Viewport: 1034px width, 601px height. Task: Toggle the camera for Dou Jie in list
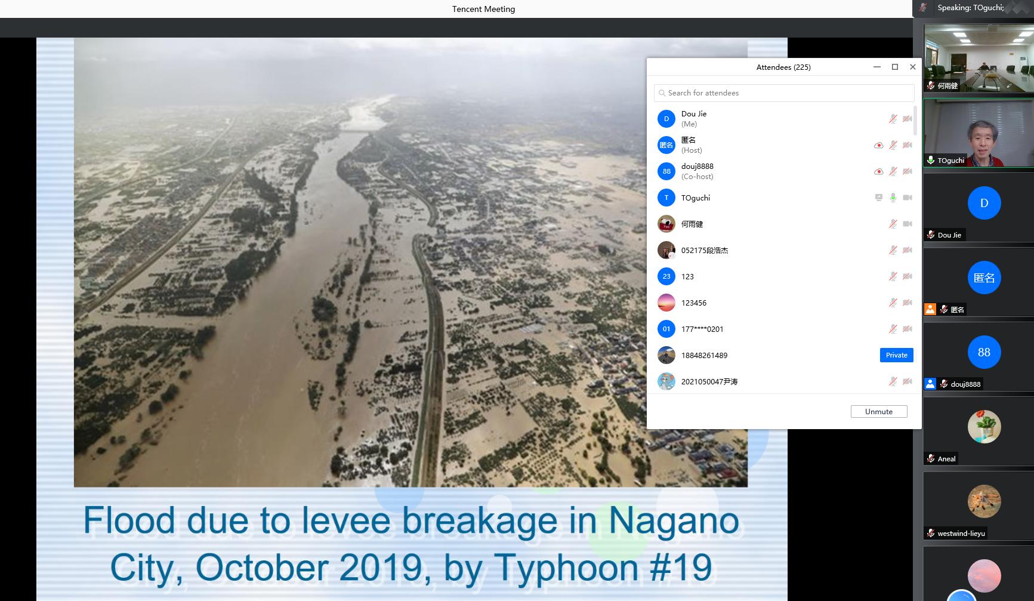(x=907, y=119)
